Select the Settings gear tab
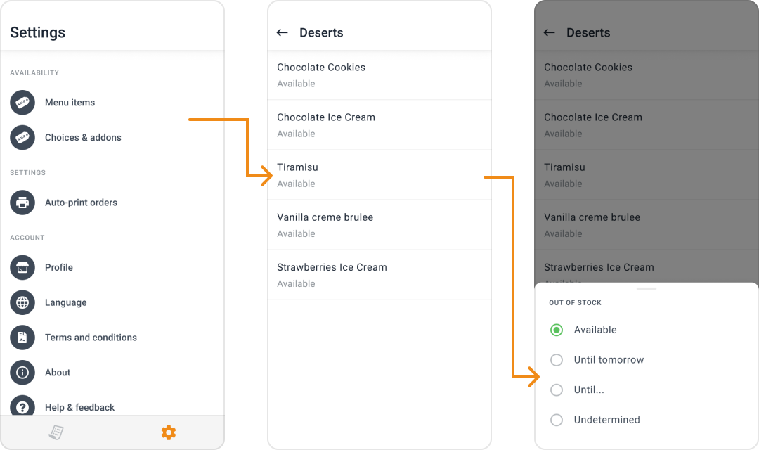Image resolution: width=759 pixels, height=450 pixels. tap(169, 432)
